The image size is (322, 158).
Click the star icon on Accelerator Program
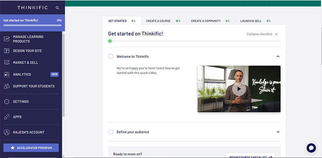pos(13,148)
